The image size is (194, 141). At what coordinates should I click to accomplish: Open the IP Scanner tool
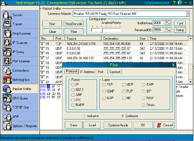click(20, 43)
